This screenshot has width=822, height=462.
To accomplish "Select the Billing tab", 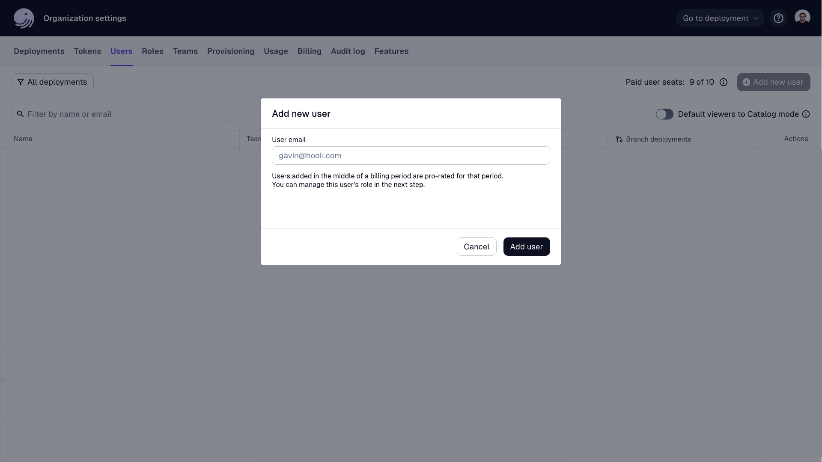I will pos(310,51).
